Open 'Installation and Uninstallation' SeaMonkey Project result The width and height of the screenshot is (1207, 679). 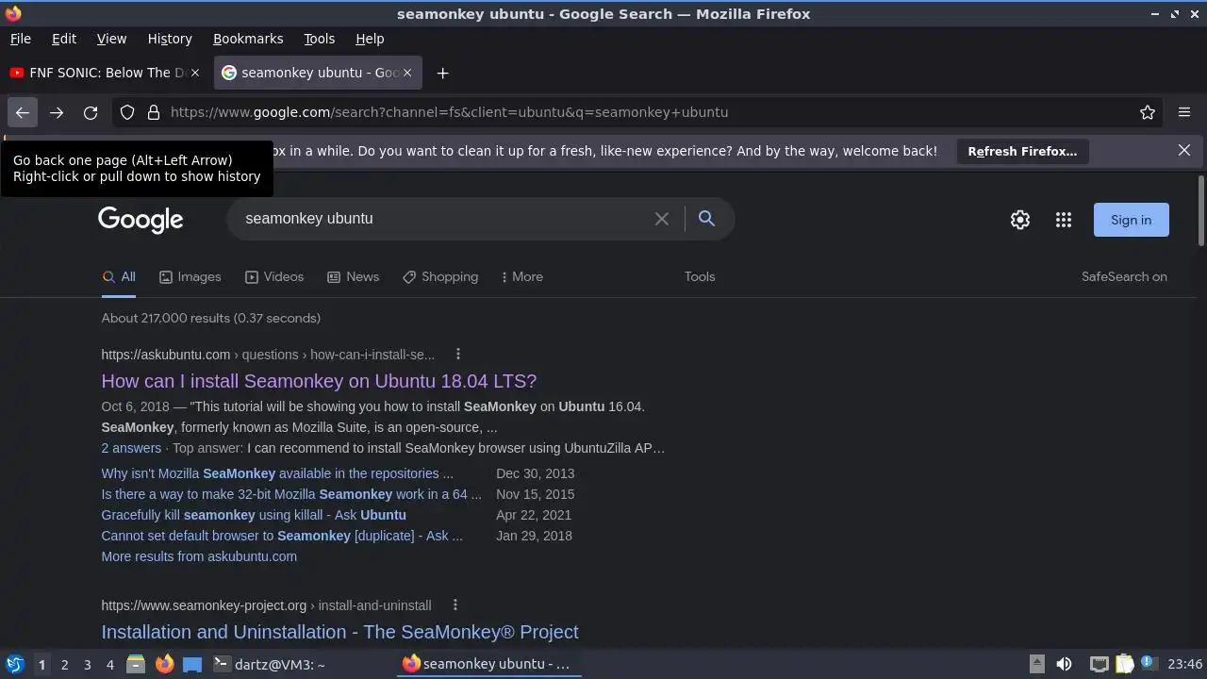[339, 632]
